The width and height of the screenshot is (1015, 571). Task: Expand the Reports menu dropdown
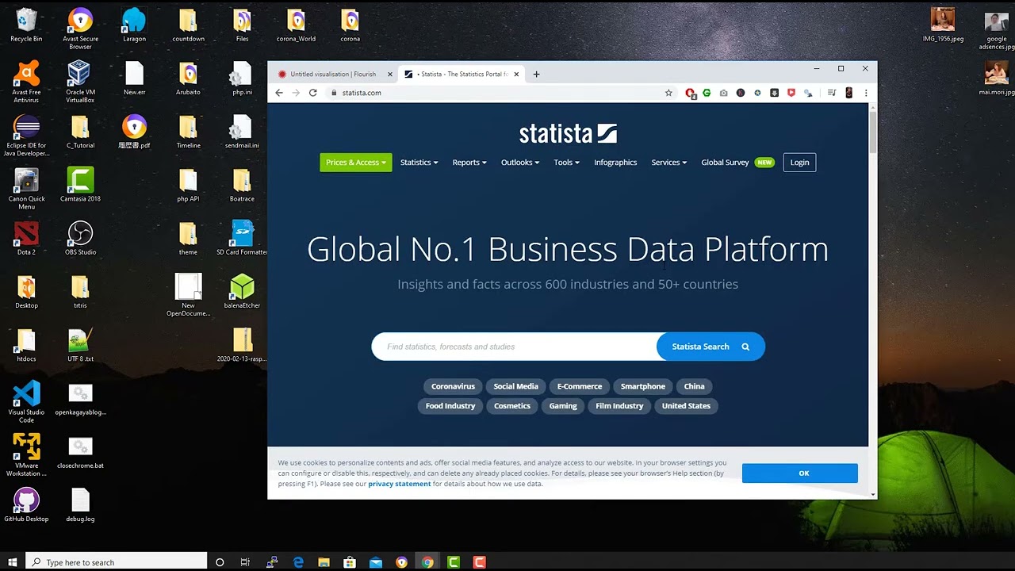click(x=469, y=163)
